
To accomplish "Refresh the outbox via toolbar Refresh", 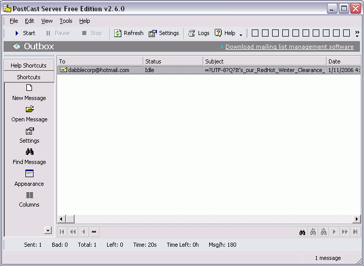I will click(x=128, y=33).
